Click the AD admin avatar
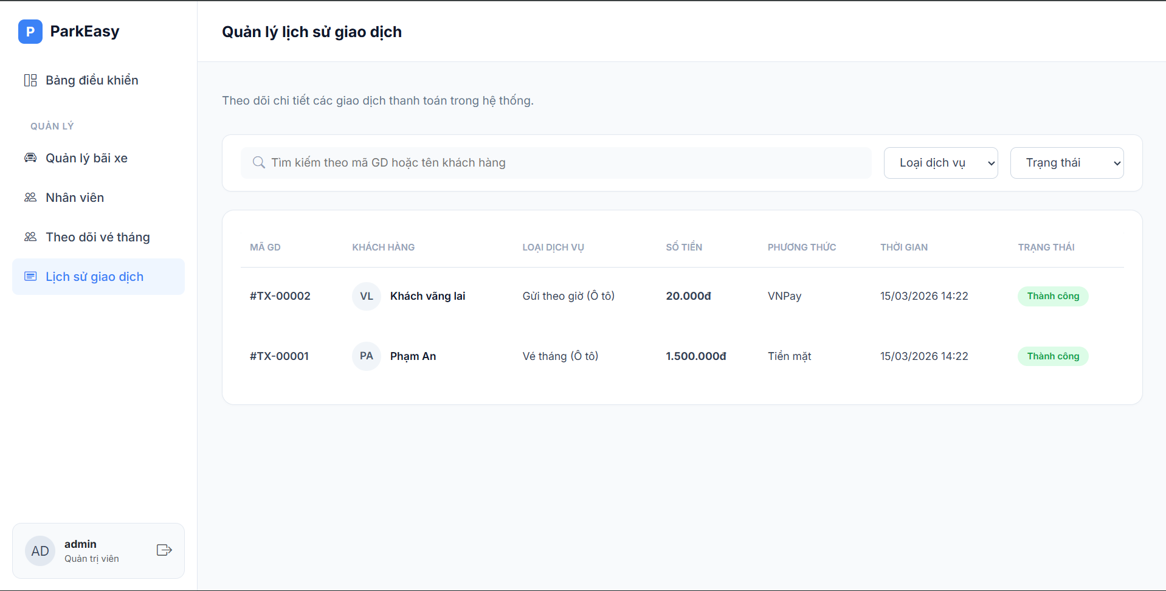This screenshot has width=1166, height=591. click(x=40, y=551)
